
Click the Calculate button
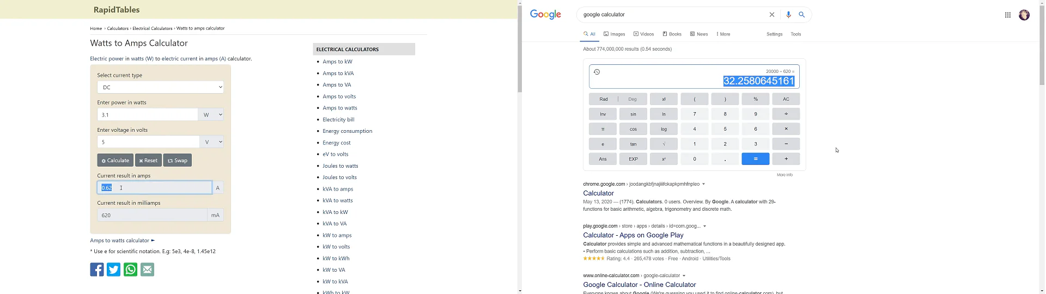click(115, 160)
